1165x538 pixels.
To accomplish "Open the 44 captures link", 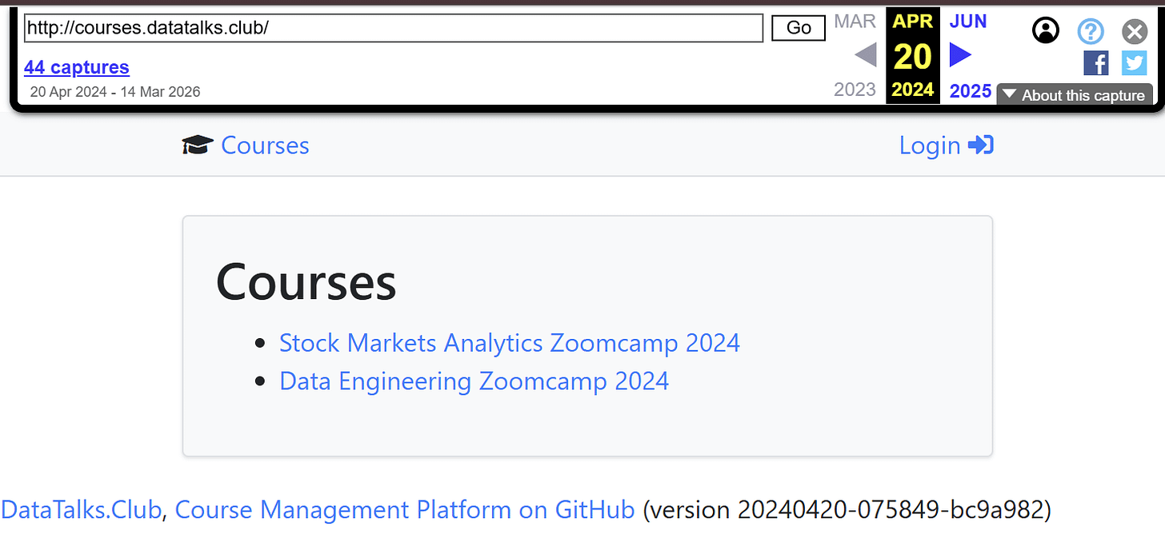I will point(77,68).
